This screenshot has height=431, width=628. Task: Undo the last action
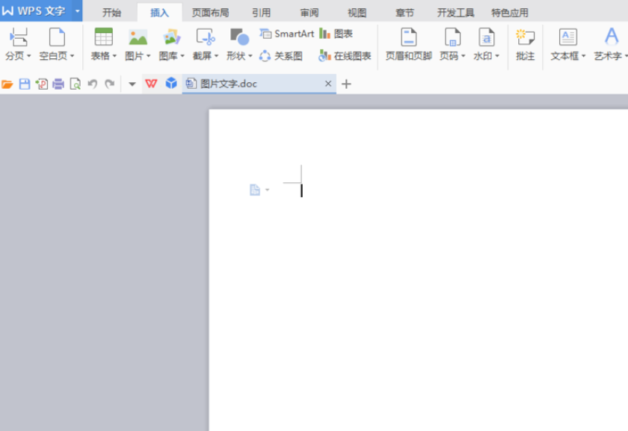93,84
